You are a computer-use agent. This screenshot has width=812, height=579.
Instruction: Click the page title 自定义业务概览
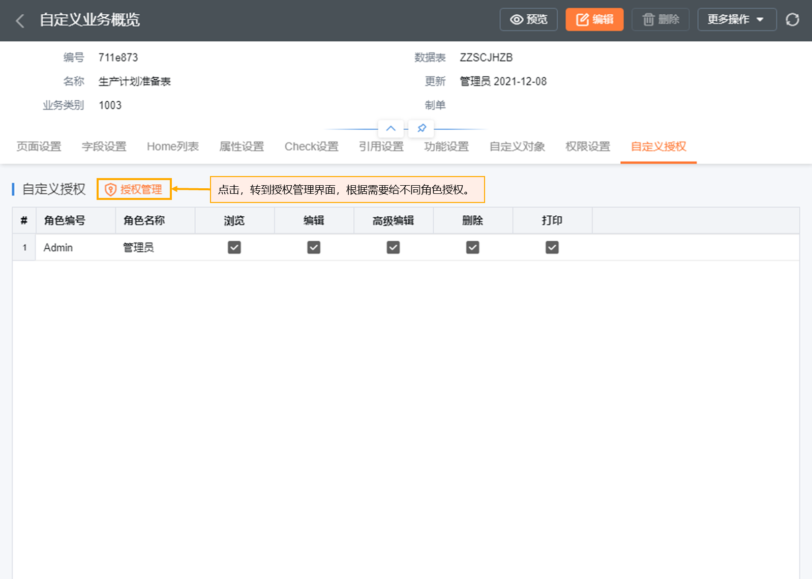pyautogui.click(x=89, y=20)
